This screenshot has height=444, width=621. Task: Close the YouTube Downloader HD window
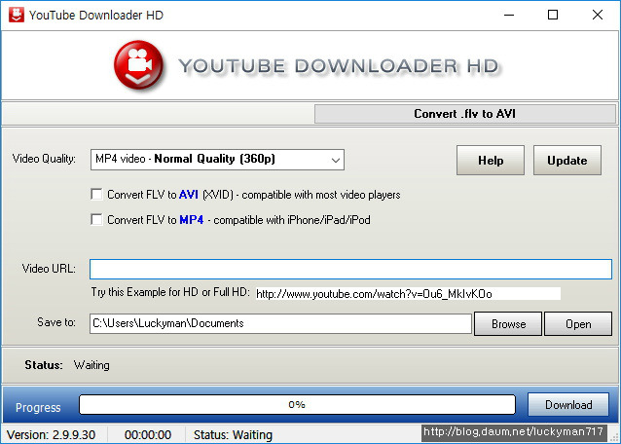click(598, 15)
